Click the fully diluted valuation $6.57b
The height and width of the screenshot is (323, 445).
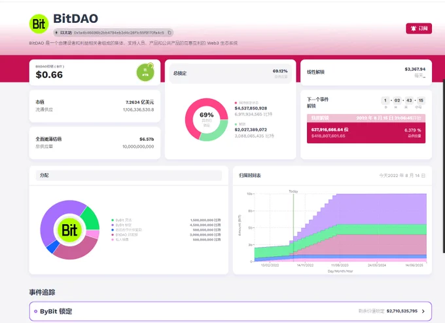pyautogui.click(x=147, y=139)
